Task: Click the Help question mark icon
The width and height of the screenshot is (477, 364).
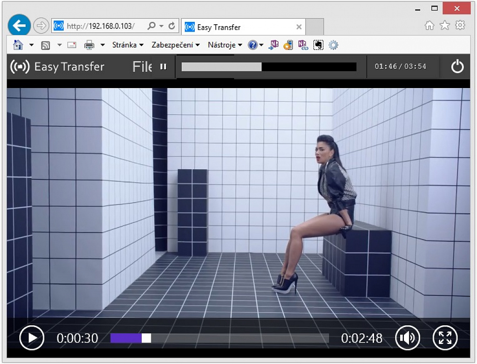Action: click(x=252, y=45)
